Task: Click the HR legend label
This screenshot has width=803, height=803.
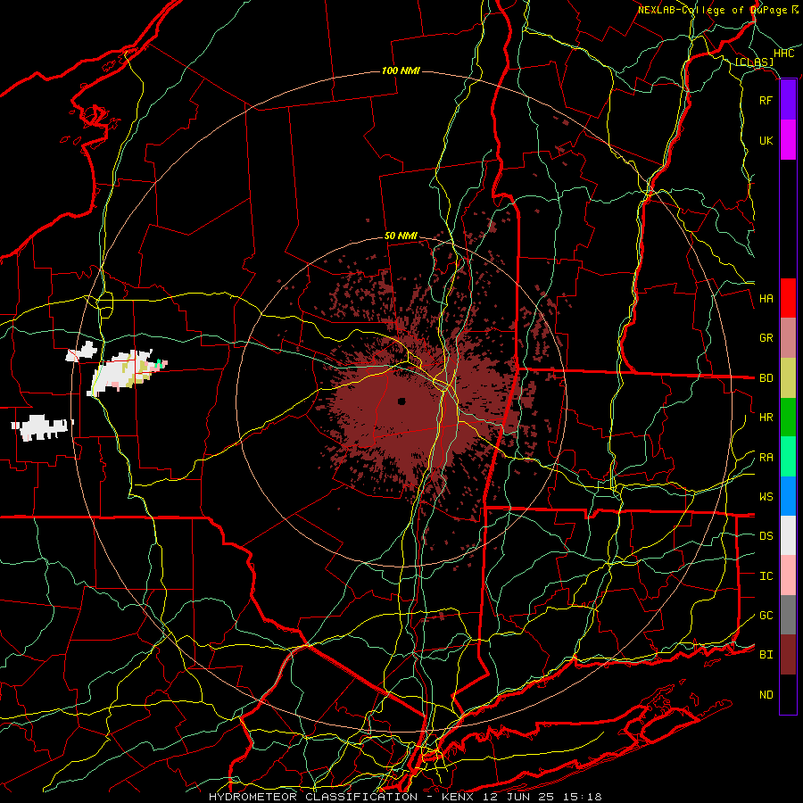Action: pyautogui.click(x=766, y=418)
